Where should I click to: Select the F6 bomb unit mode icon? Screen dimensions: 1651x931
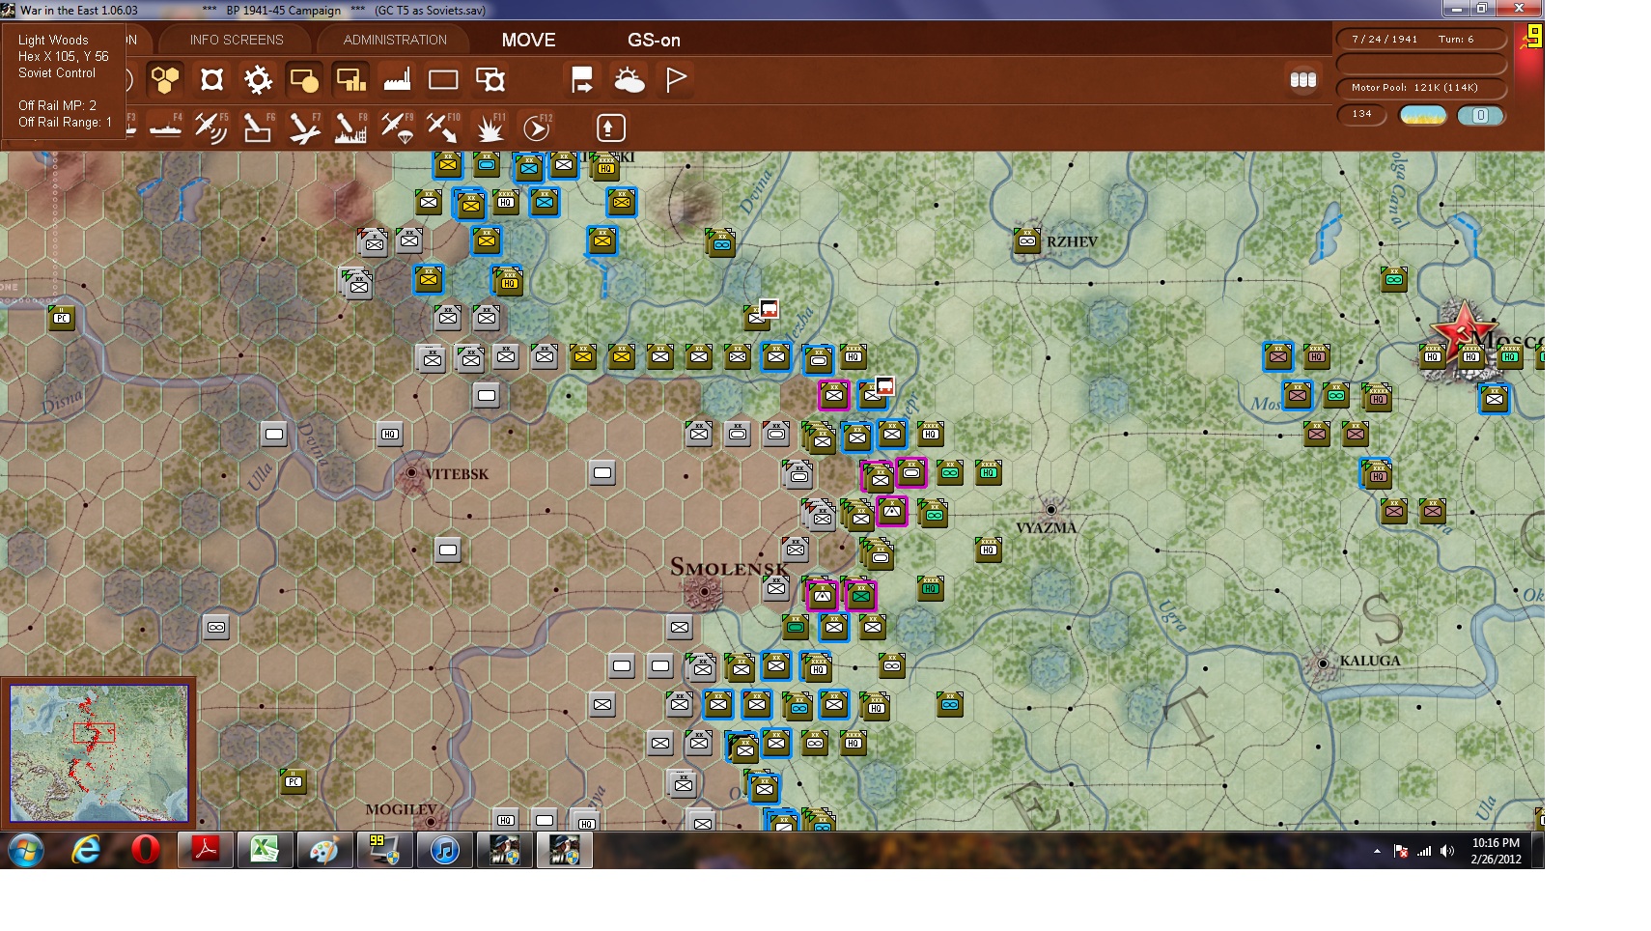[x=258, y=127]
